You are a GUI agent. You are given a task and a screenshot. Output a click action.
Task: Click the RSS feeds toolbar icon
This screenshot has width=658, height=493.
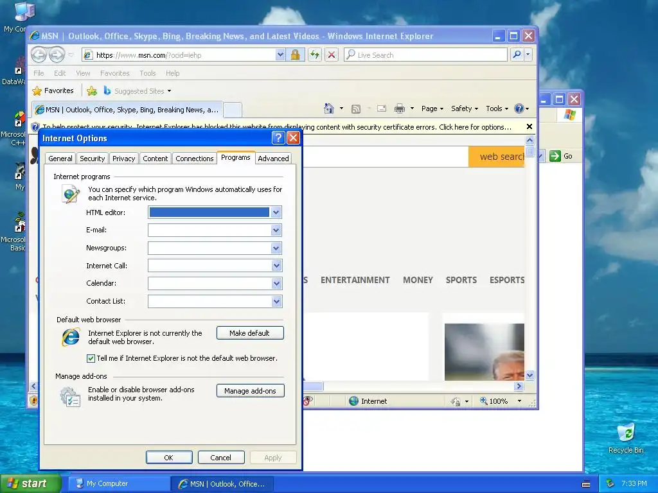pos(356,109)
